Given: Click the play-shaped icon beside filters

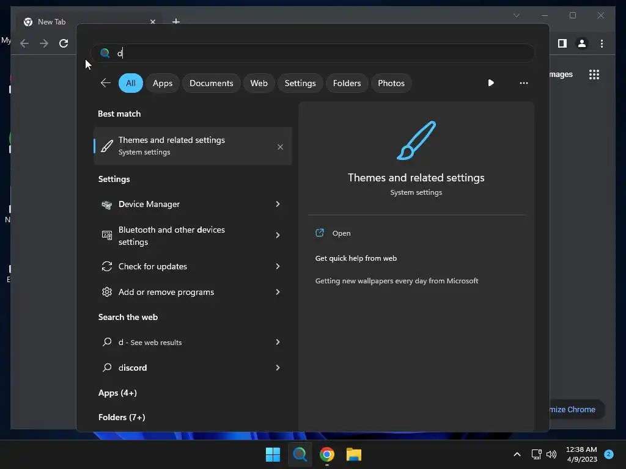Looking at the screenshot, I should point(491,83).
